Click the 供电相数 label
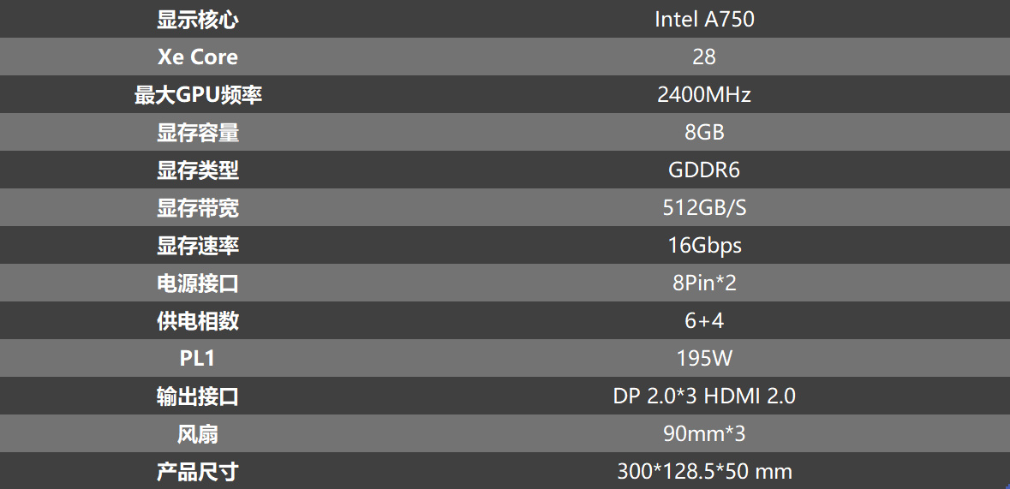This screenshot has width=1010, height=489. pyautogui.click(x=198, y=321)
